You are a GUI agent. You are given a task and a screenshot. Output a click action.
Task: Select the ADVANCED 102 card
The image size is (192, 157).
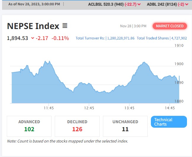point(29,126)
